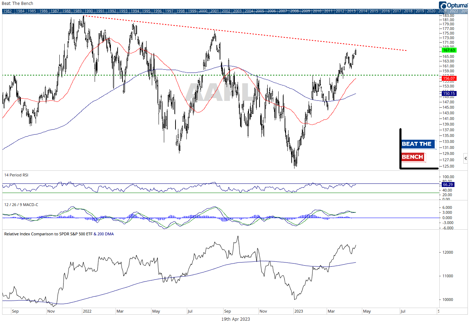
Task: Click 10000 on the relative index scale
Action: tap(447, 300)
